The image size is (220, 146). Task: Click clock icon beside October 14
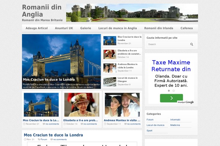(x=65, y=124)
